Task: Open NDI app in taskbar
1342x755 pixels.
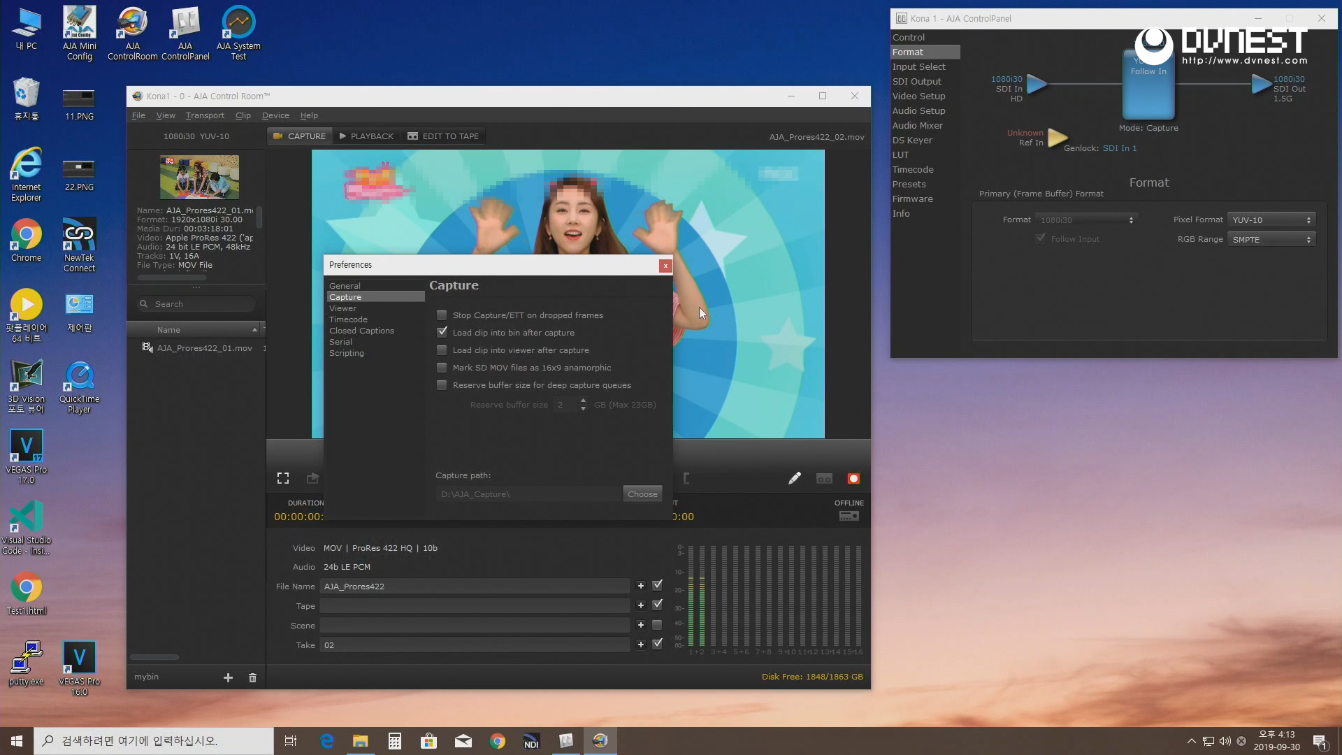Action: click(x=531, y=741)
